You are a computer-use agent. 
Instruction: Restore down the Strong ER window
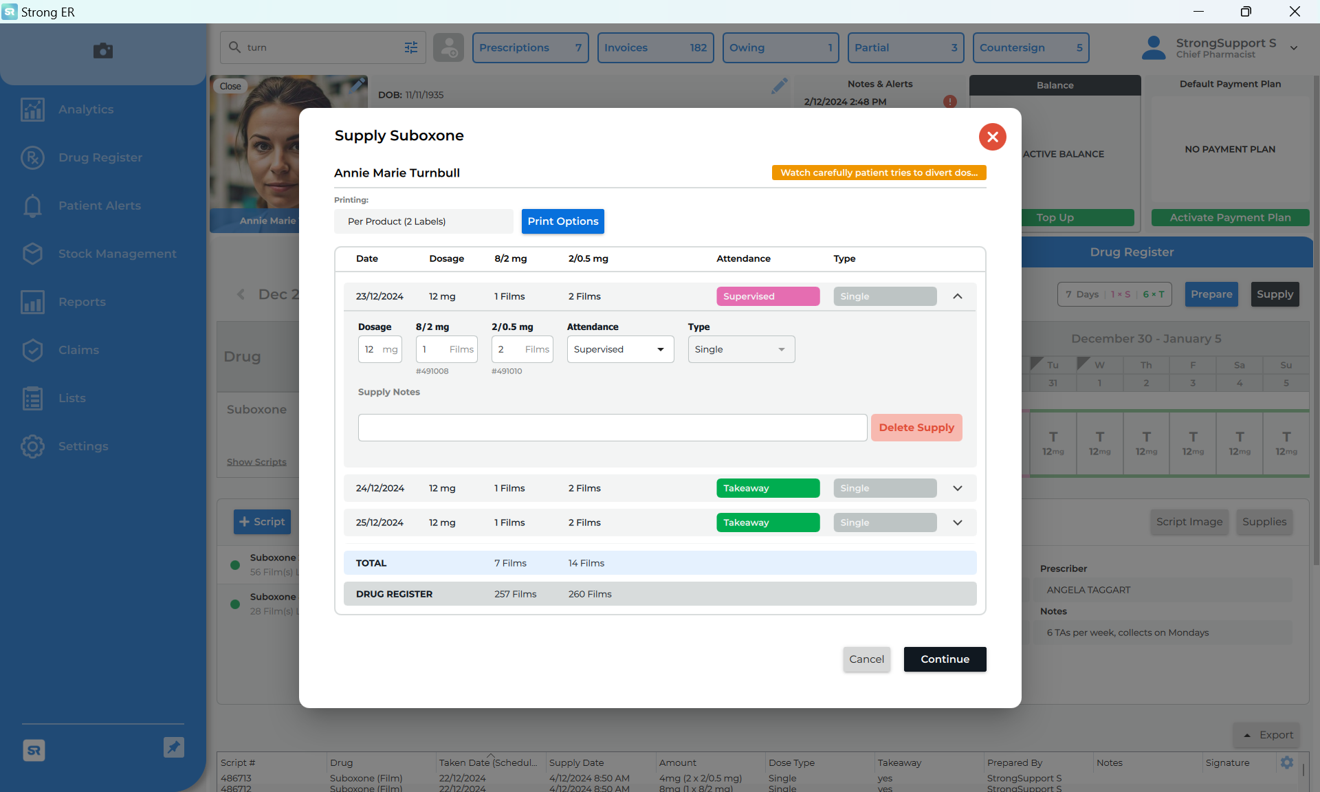(x=1246, y=12)
